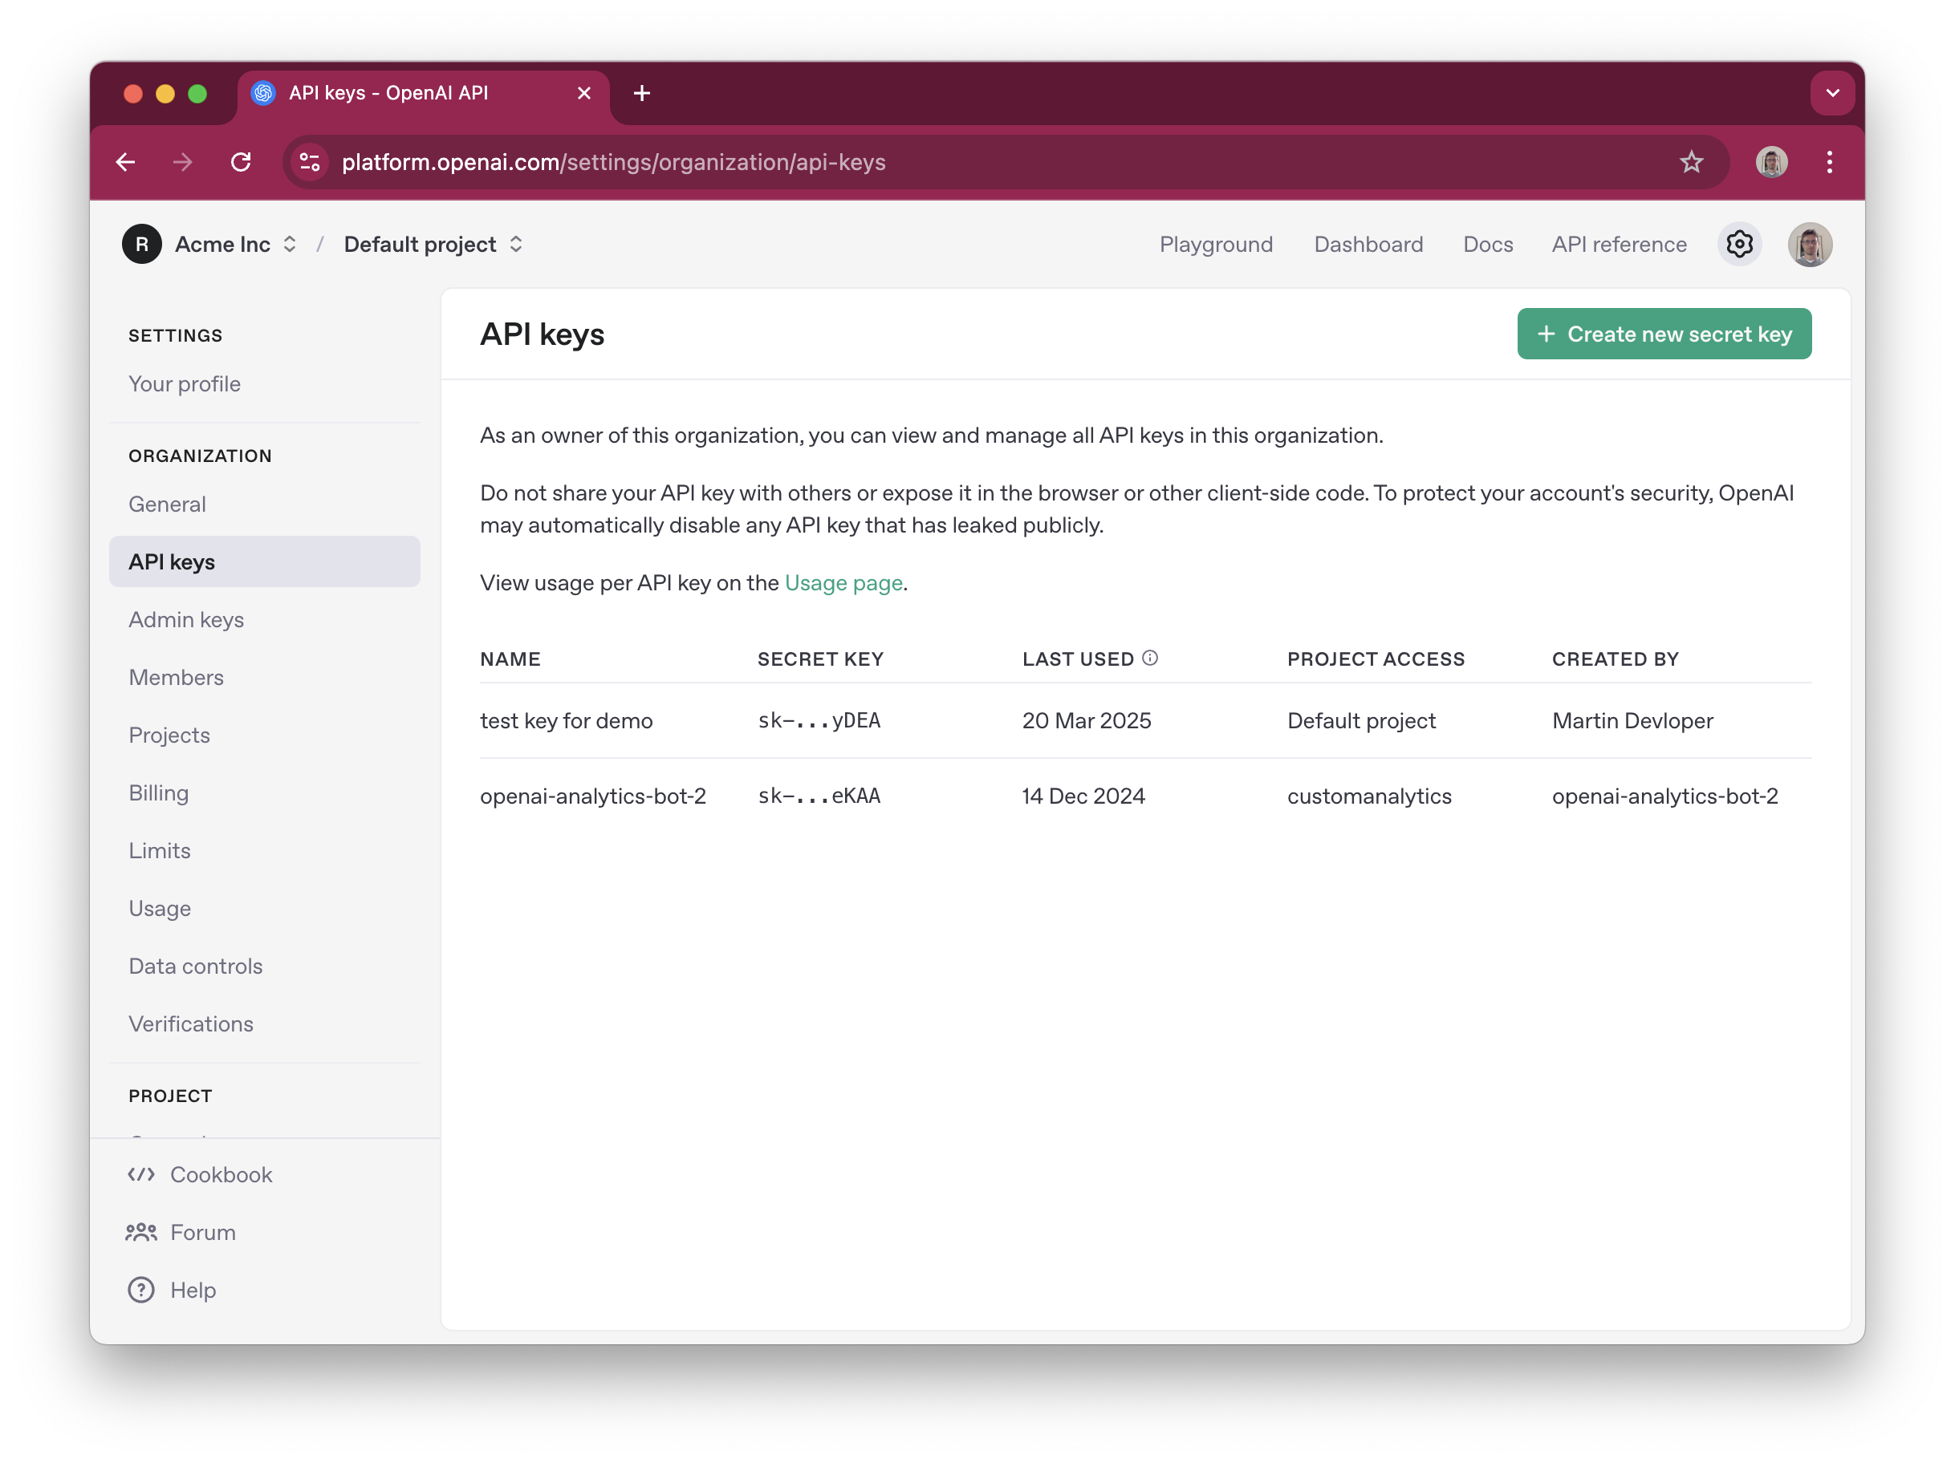
Task: Click the Help link label
Action: pyautogui.click(x=193, y=1291)
